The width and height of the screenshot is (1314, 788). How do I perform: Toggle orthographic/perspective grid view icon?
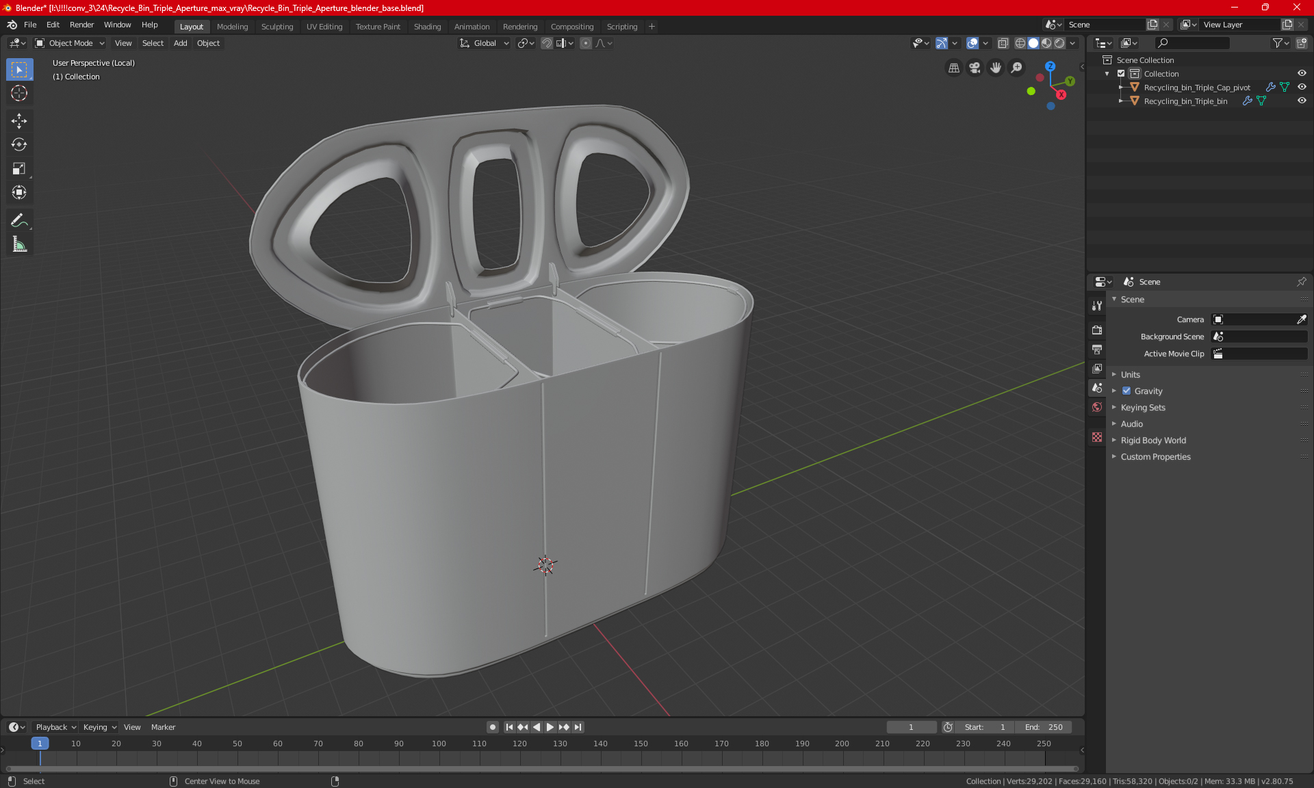953,68
